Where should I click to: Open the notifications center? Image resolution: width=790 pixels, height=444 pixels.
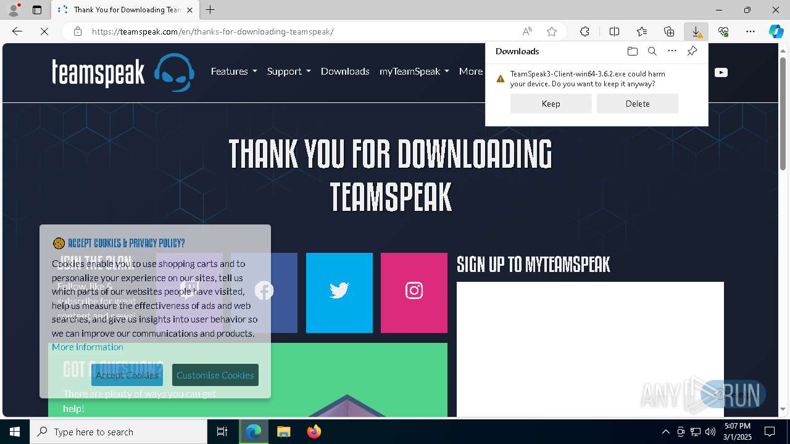tap(770, 432)
